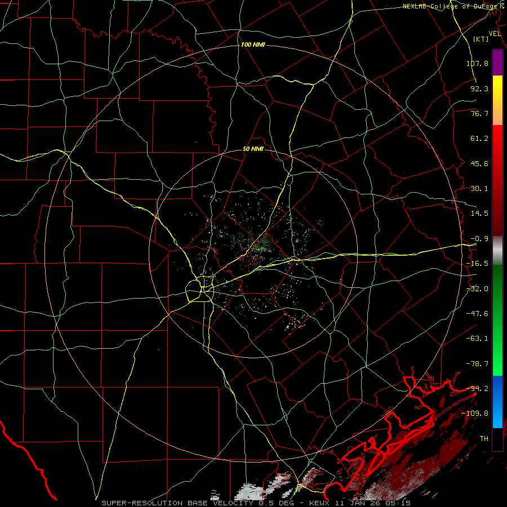This screenshot has width=507, height=507.
Task: Click the -0.9 velocity scale value
Action: (479, 239)
